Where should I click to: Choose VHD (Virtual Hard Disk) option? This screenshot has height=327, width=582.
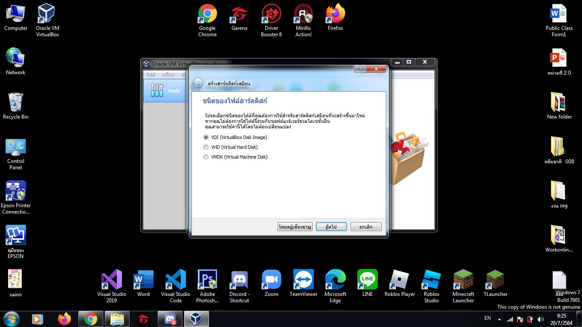tap(231, 147)
